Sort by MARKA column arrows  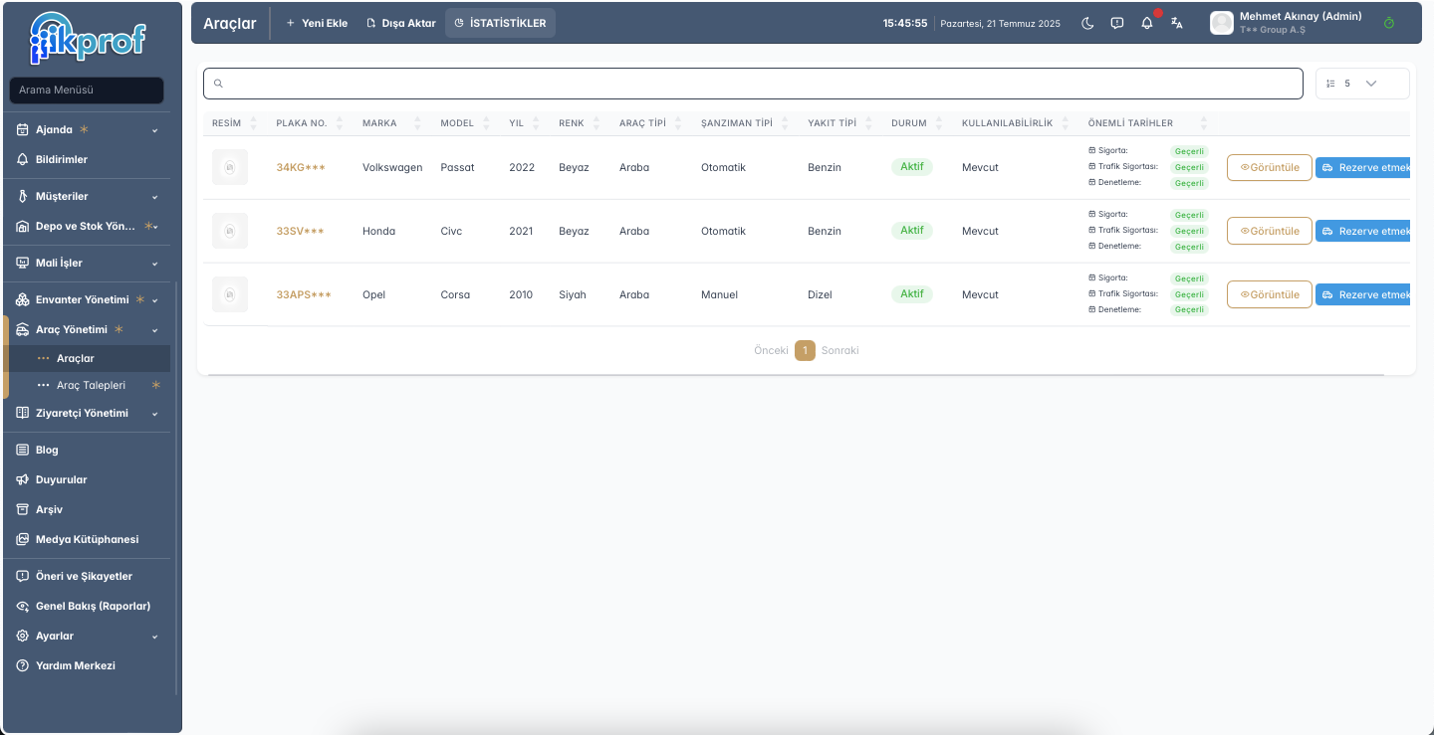pyautogui.click(x=417, y=123)
